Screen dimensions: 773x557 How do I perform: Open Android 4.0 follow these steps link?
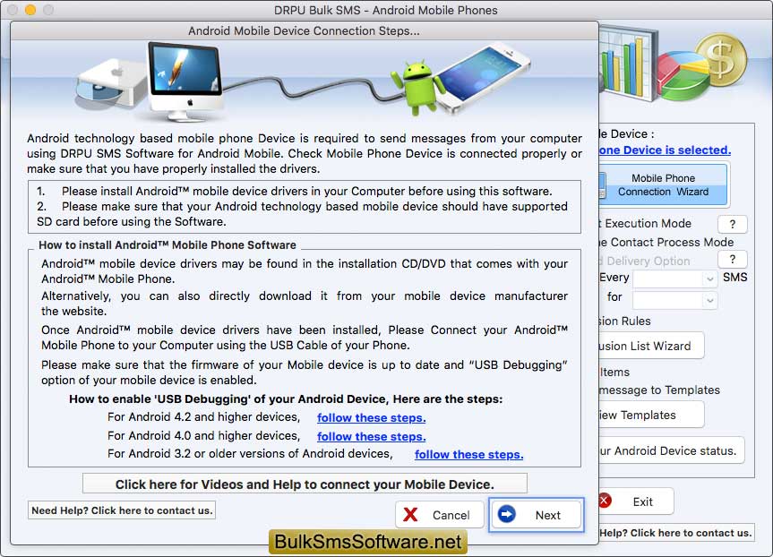tap(371, 437)
